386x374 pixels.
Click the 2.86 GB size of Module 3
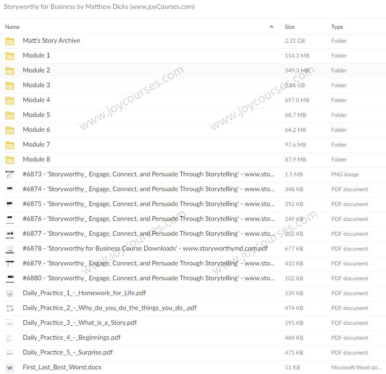click(x=295, y=85)
